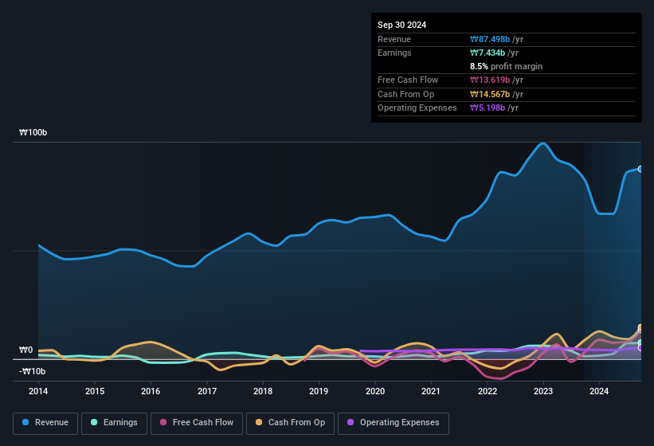This screenshot has height=446, width=654.
Task: Click the ₩5.198b operating expenses value
Action: [x=488, y=108]
